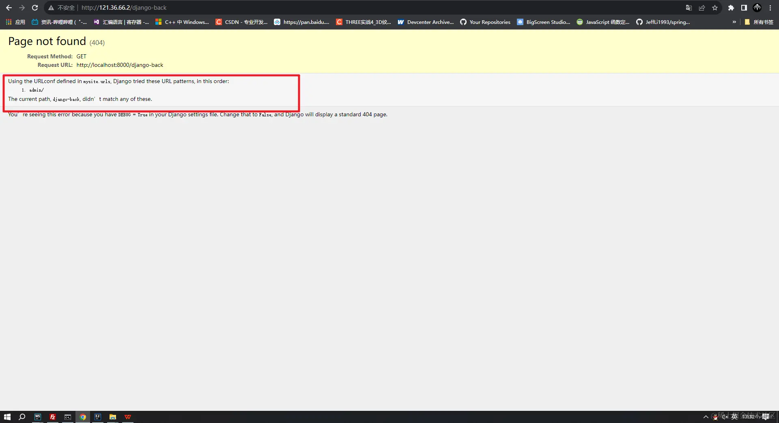Click the False setting word in explanation
The height and width of the screenshot is (423, 779).
click(265, 115)
